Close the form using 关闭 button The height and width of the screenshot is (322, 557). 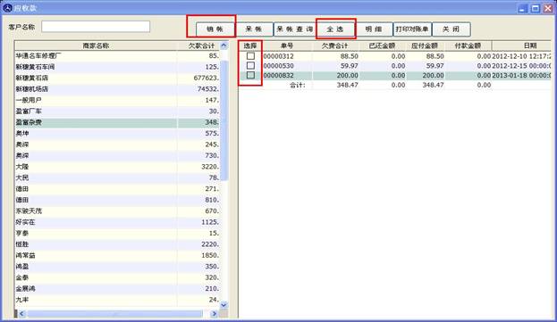pyautogui.click(x=452, y=29)
